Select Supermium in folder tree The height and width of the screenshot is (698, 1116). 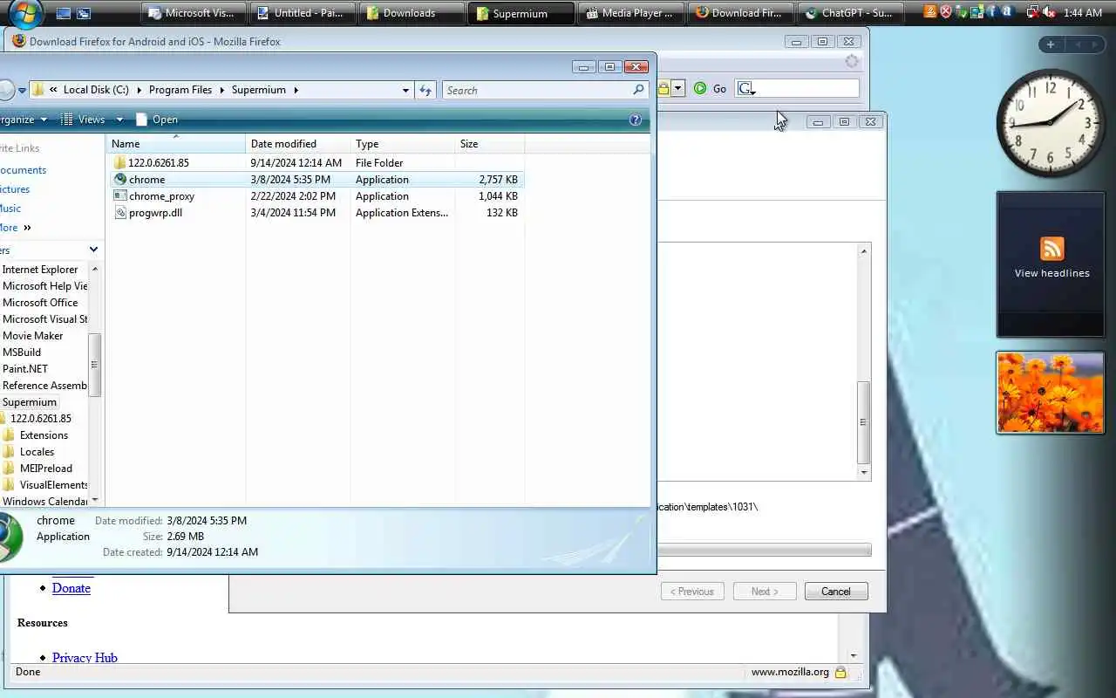(30, 402)
